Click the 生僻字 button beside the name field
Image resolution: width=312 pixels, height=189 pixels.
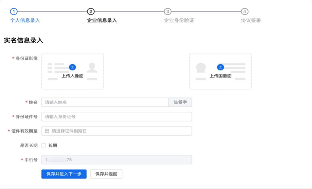tap(180, 102)
